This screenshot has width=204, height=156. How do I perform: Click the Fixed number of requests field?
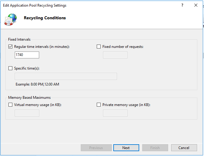[115, 55]
